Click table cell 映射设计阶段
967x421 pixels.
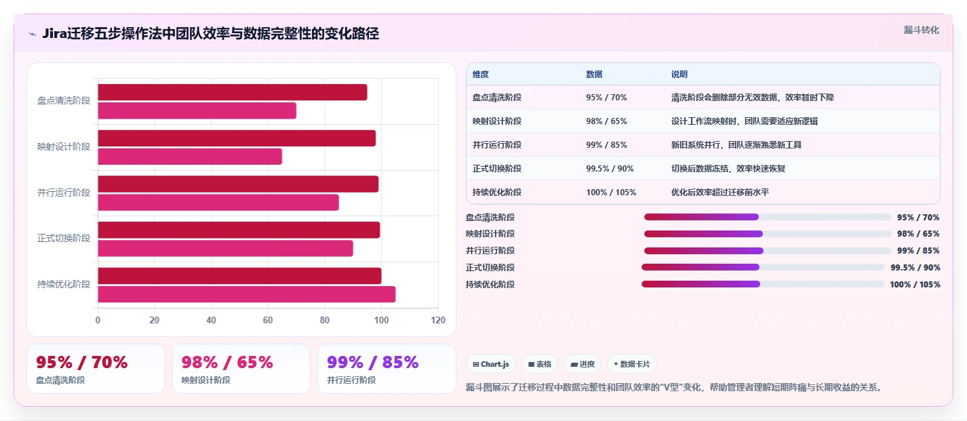click(x=497, y=121)
